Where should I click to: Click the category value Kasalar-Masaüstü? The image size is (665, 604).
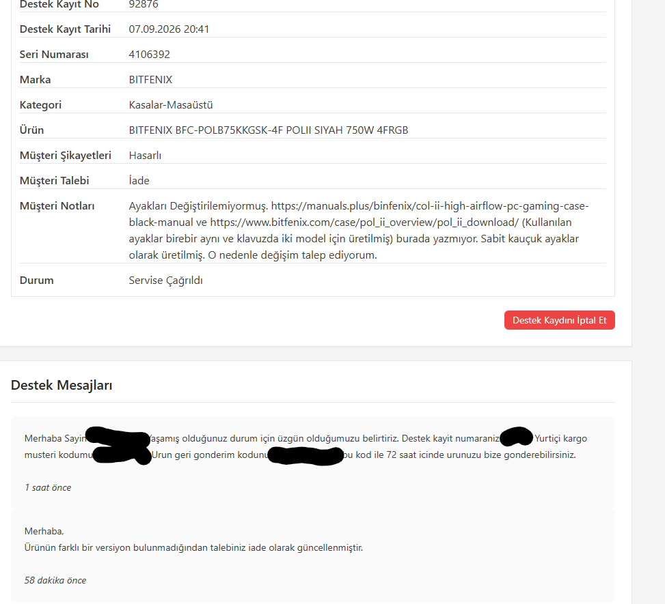tap(171, 104)
